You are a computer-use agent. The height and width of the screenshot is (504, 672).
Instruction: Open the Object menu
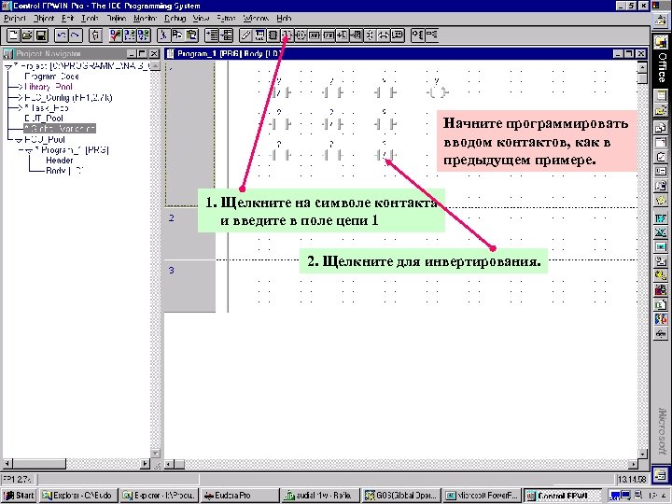tap(44, 19)
